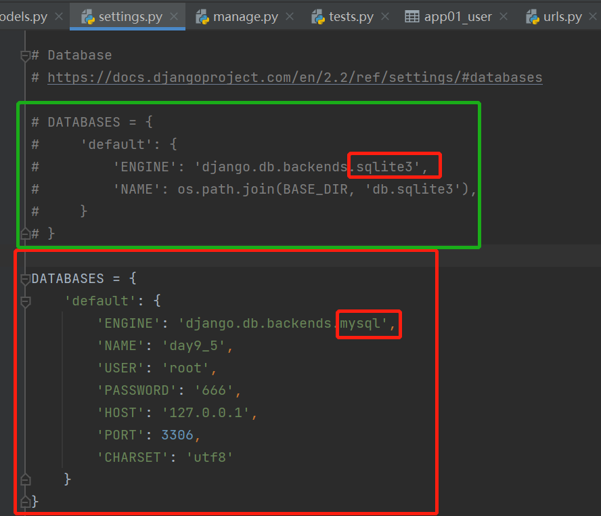
Task: Click the commented '# DATABASES = {' line
Action: (92, 123)
